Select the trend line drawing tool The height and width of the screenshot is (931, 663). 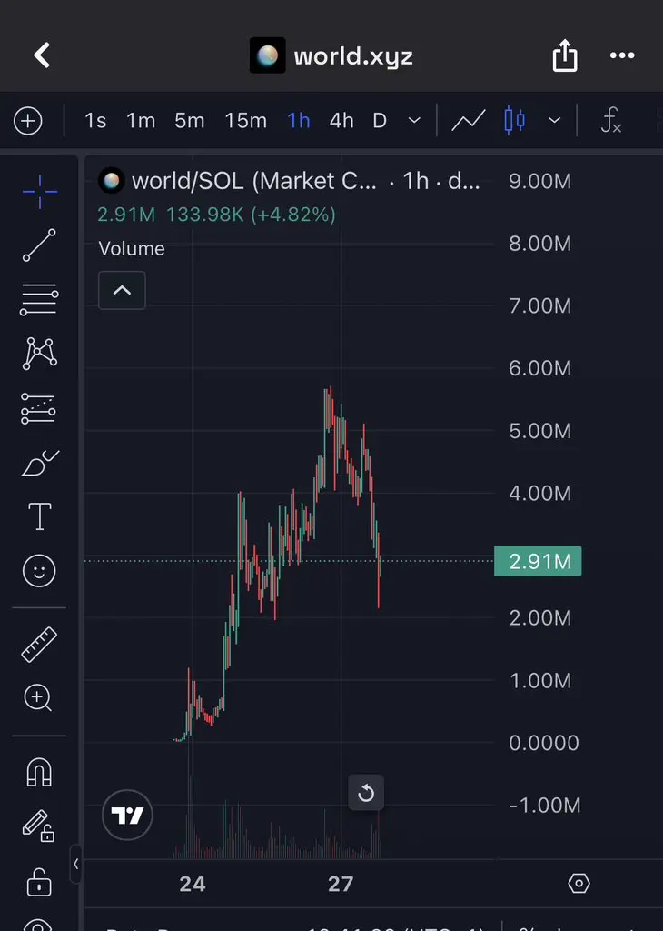click(39, 245)
